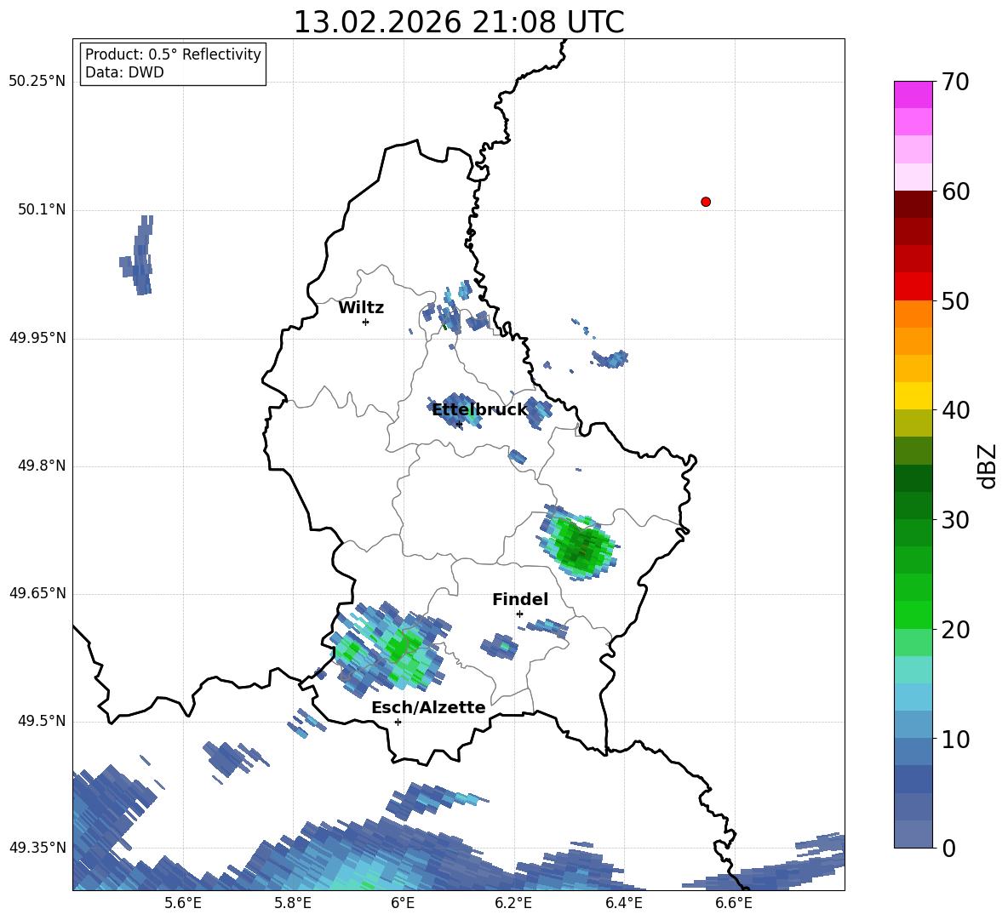Click the 49.35°N latitude label
Viewport: 1008px width, 920px height.
pyautogui.click(x=37, y=849)
